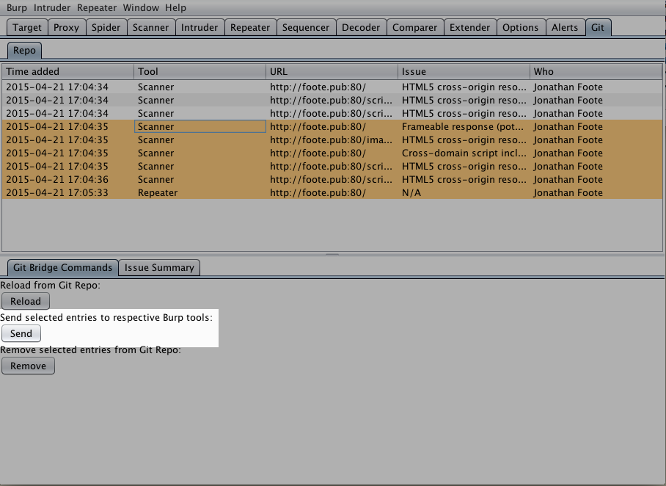
Task: Select the 2015-04-21 17:05:33 time cell
Action: tap(68, 192)
